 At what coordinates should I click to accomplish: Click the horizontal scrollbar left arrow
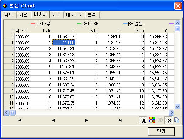[6, 113]
